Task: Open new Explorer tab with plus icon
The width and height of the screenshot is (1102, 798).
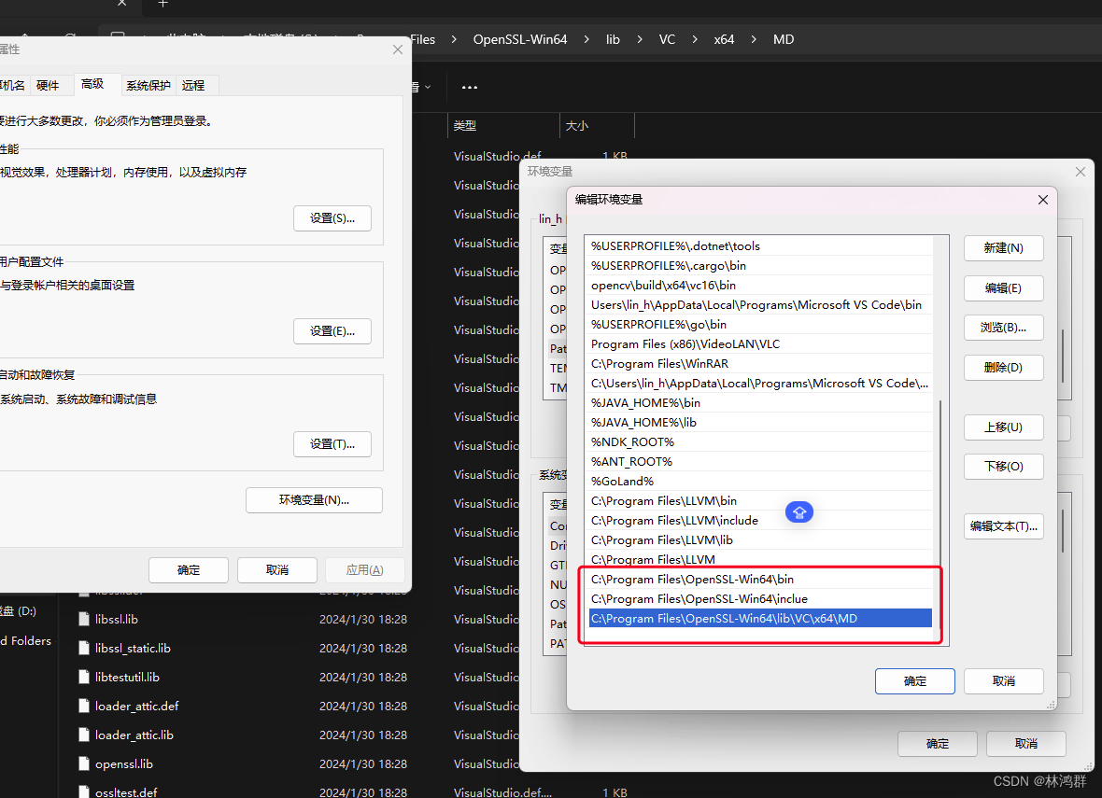Action: (163, 4)
